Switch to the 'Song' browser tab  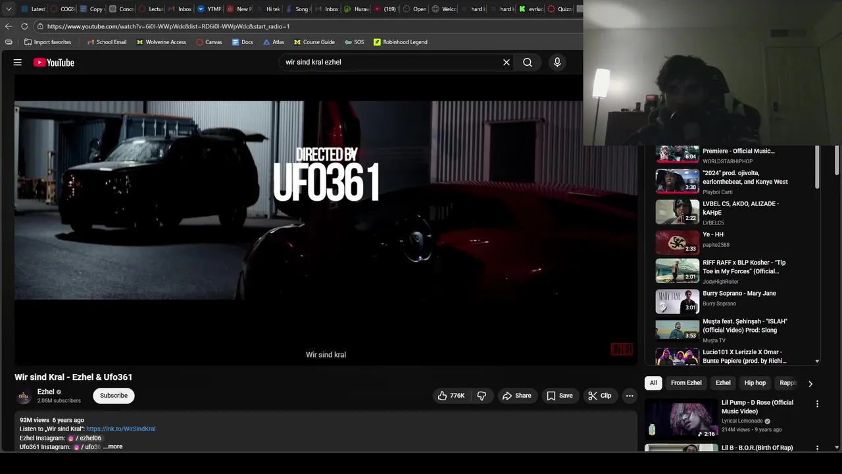pyautogui.click(x=297, y=9)
